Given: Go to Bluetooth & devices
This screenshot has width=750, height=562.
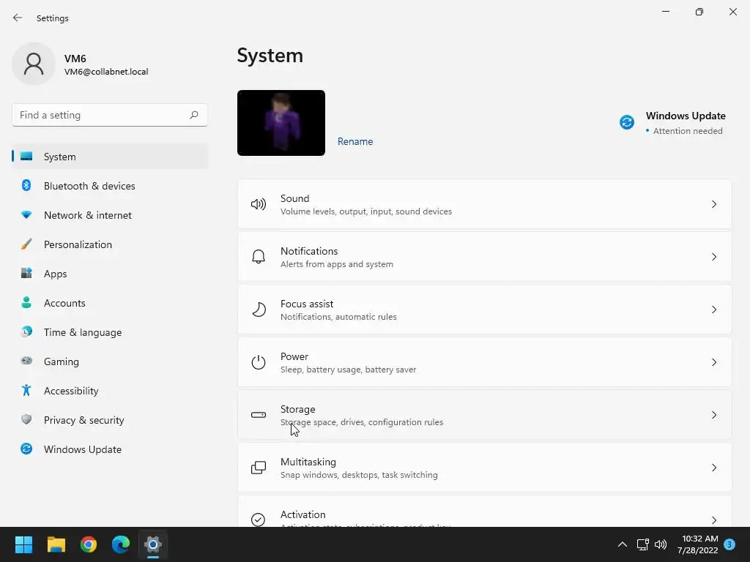Looking at the screenshot, I should click(x=89, y=186).
